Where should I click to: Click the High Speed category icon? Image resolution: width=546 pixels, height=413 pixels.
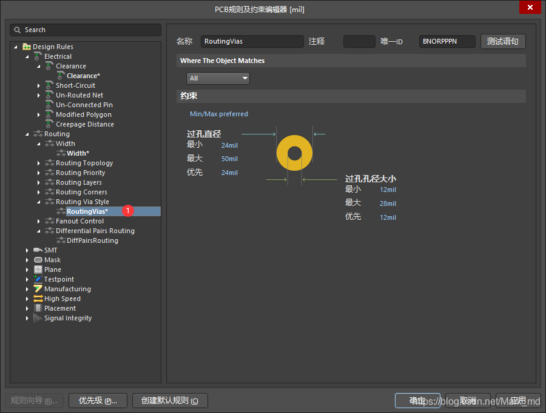(x=38, y=299)
